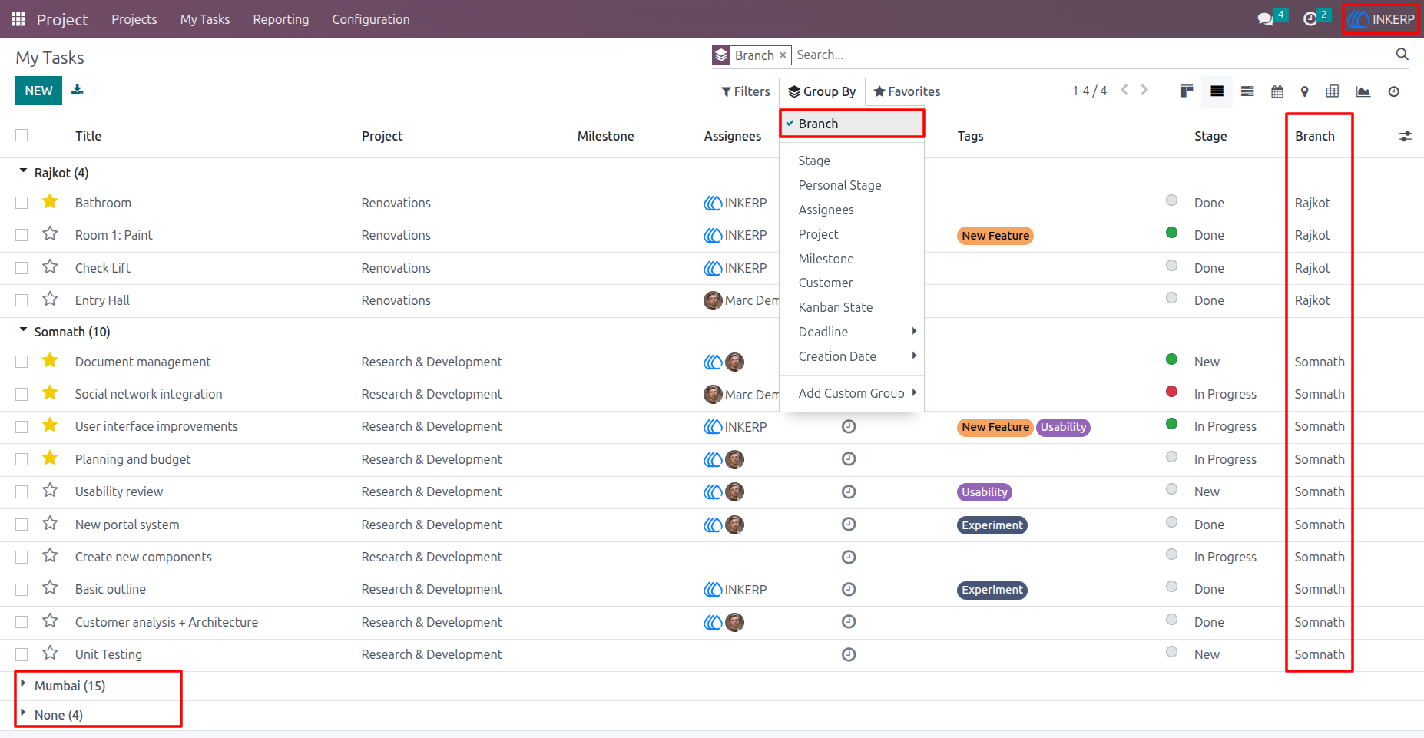Expand the Deadline group-by submenu
This screenshot has height=738, width=1424.
(x=852, y=332)
